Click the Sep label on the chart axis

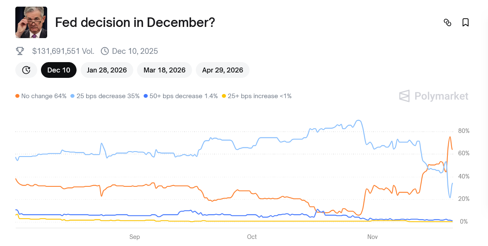click(135, 237)
